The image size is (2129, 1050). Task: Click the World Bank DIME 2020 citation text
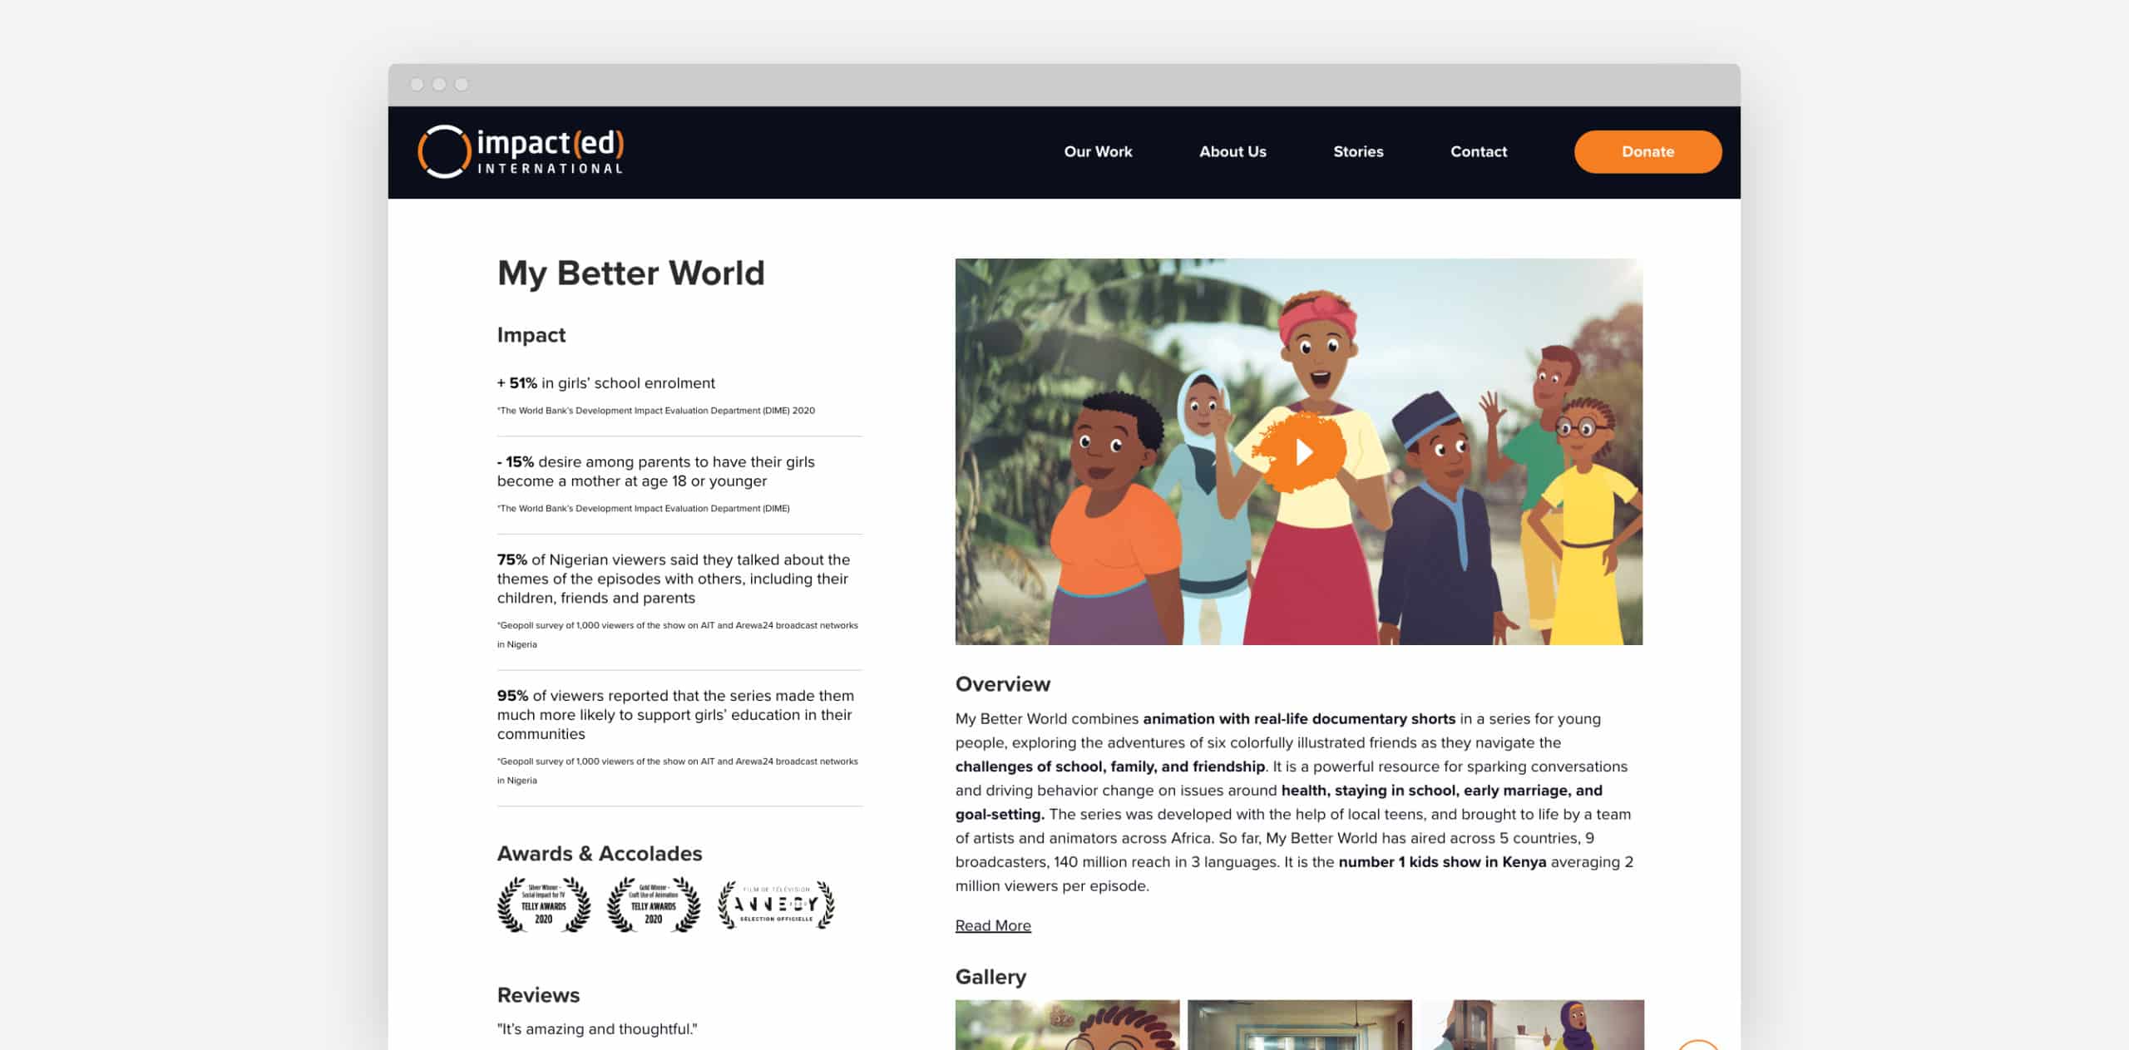655,410
